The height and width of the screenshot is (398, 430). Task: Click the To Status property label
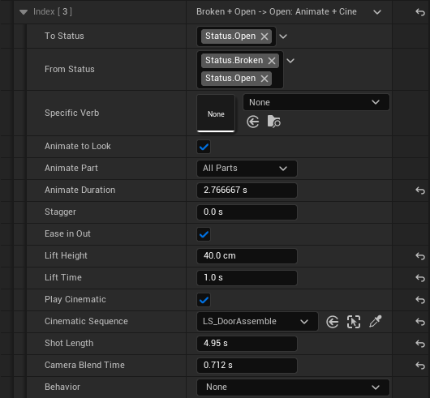coord(64,36)
